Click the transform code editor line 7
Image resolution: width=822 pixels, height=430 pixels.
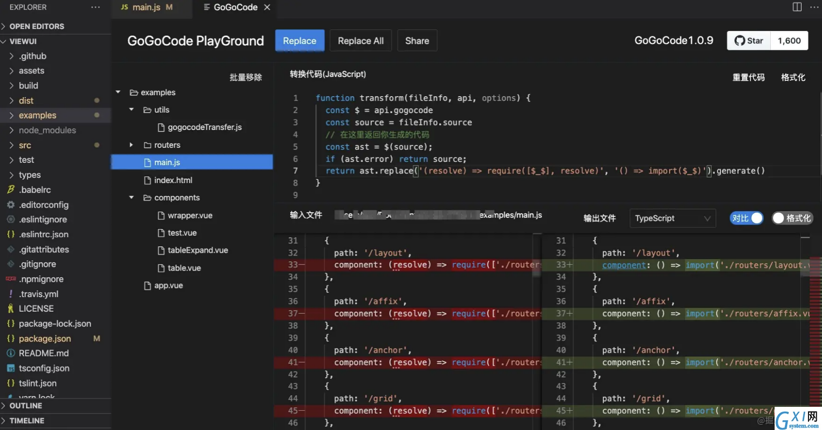(545, 171)
